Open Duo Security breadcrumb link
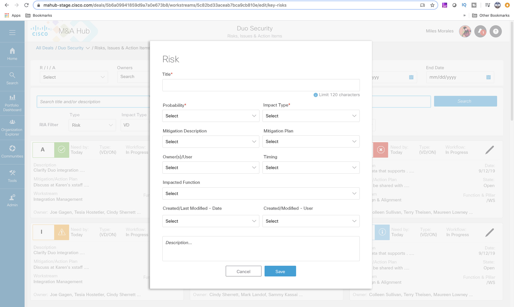The height and width of the screenshot is (307, 514). coord(71,48)
